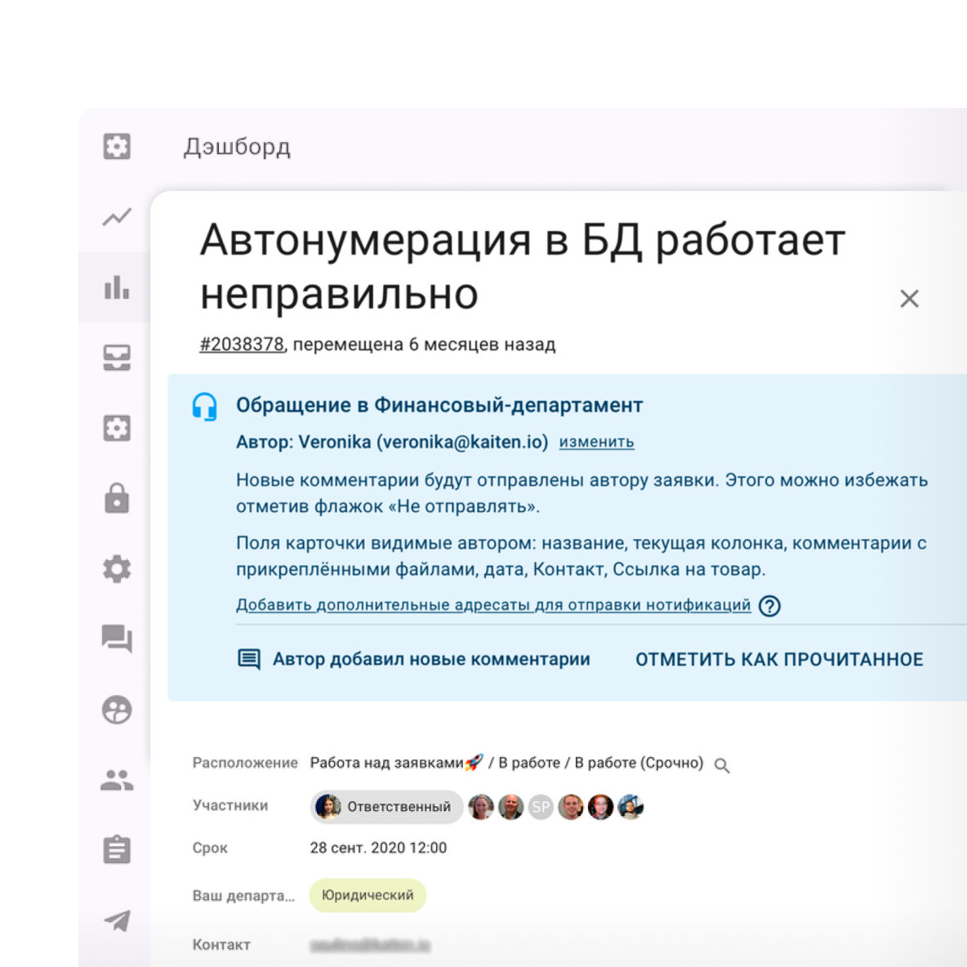Click the question mark help icon

click(769, 606)
